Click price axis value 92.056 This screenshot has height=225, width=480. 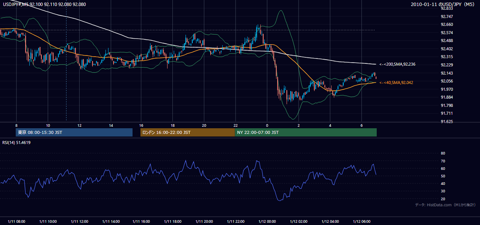pyautogui.click(x=447, y=81)
